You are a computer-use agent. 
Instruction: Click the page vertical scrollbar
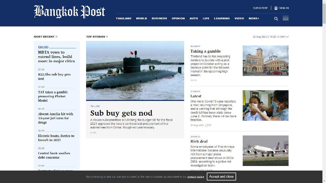pos(324,76)
